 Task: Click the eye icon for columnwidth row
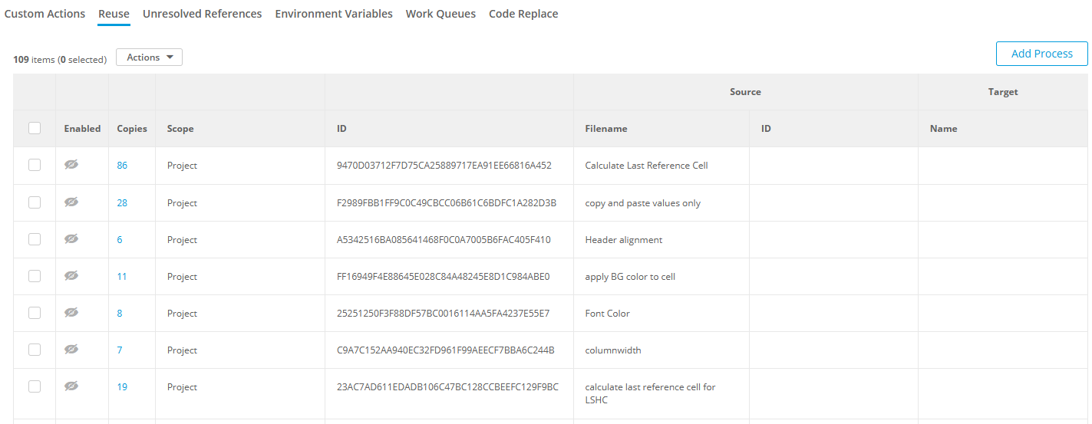tap(71, 350)
